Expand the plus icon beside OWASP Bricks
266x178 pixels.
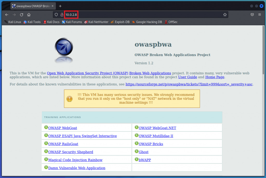coord(136,143)
